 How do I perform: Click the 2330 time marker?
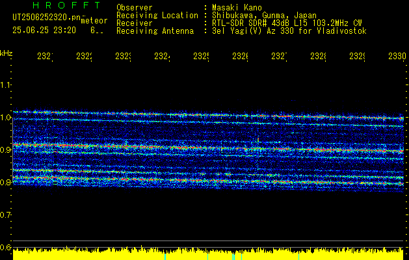tap(397, 56)
